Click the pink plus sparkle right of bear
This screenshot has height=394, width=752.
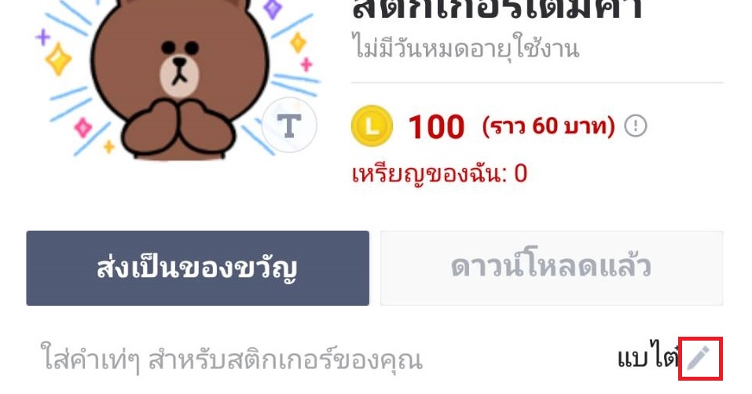306,64
